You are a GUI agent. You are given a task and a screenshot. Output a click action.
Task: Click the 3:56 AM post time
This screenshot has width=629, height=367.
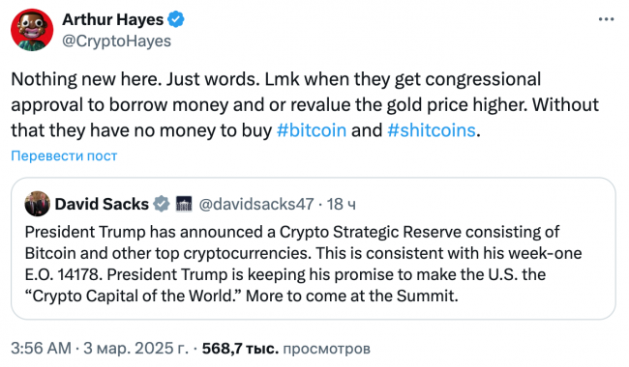point(41,349)
